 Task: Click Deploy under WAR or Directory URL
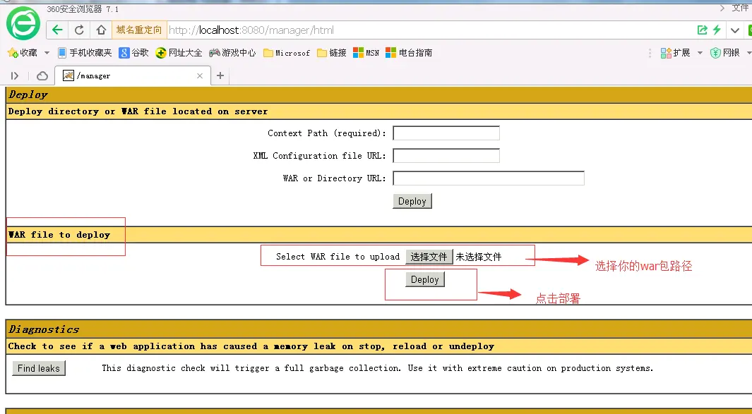pos(412,201)
